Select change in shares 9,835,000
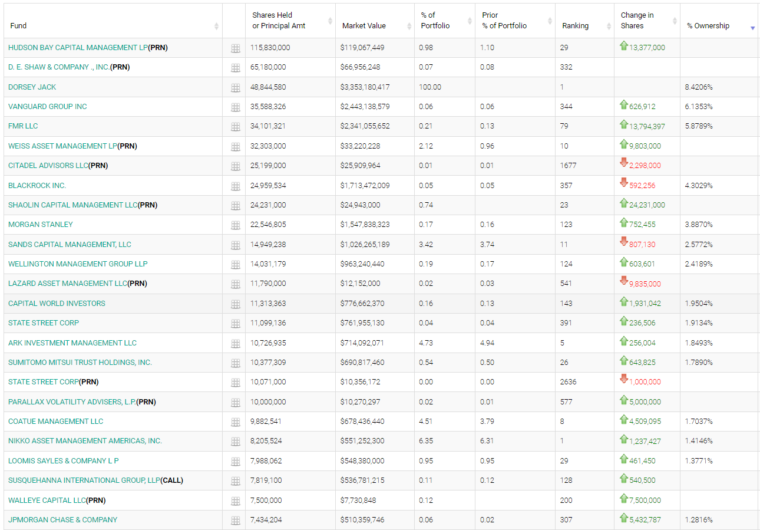Image resolution: width=760 pixels, height=530 pixels. (x=645, y=284)
